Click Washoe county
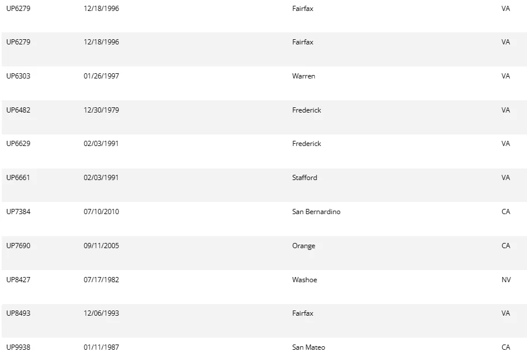Image resolution: width=527 pixels, height=363 pixels. click(x=304, y=280)
